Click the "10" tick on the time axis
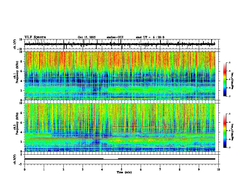 click(218, 170)
